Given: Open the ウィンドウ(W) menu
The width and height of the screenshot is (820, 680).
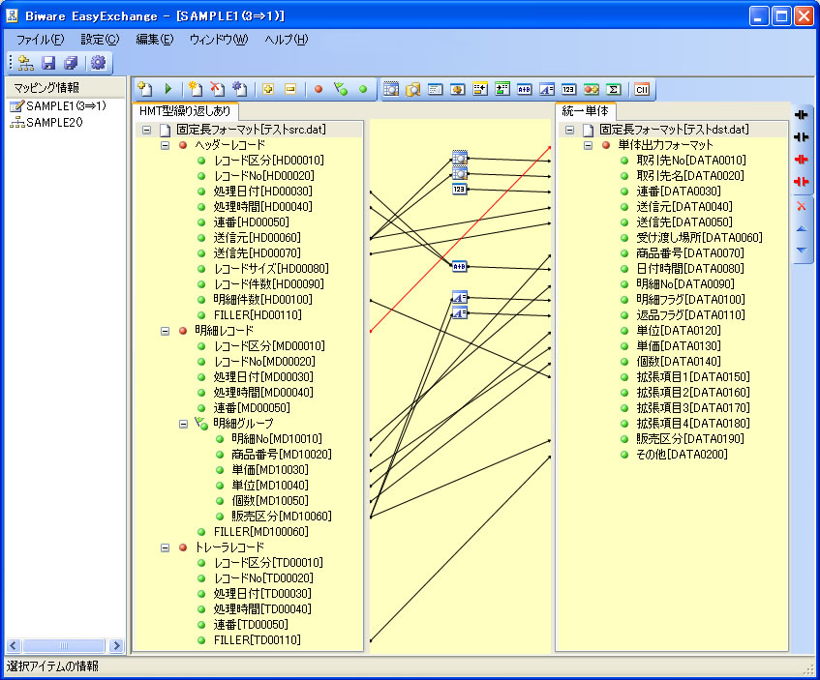Looking at the screenshot, I should point(218,40).
